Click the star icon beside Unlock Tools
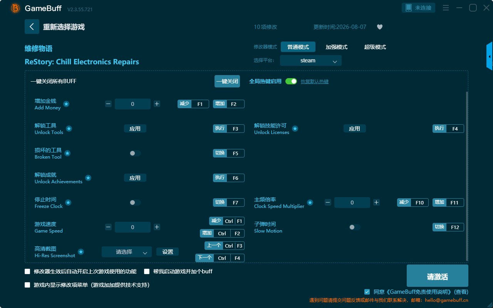The height and width of the screenshot is (308, 493). tap(69, 129)
